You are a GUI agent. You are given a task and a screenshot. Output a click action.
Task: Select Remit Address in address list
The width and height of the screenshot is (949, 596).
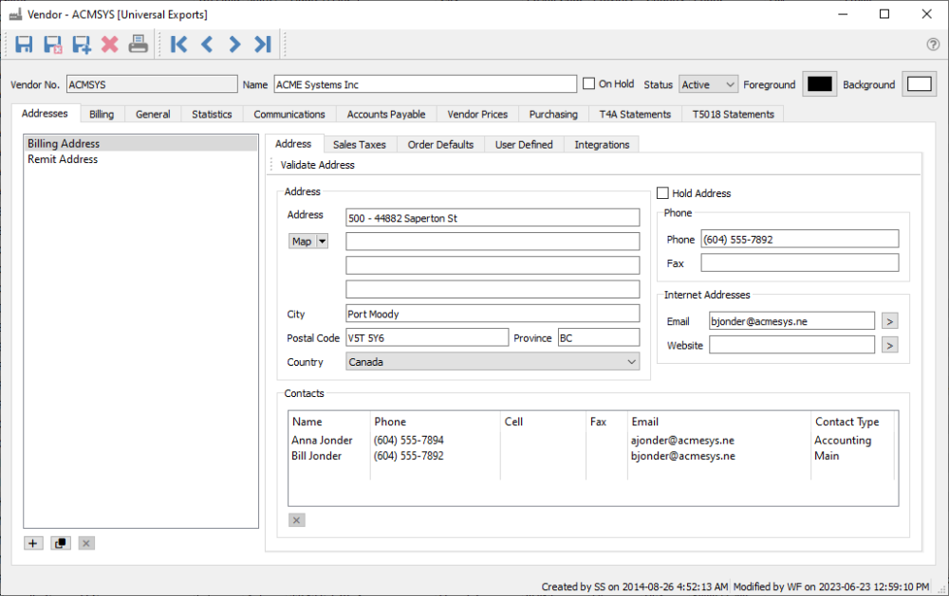point(63,159)
